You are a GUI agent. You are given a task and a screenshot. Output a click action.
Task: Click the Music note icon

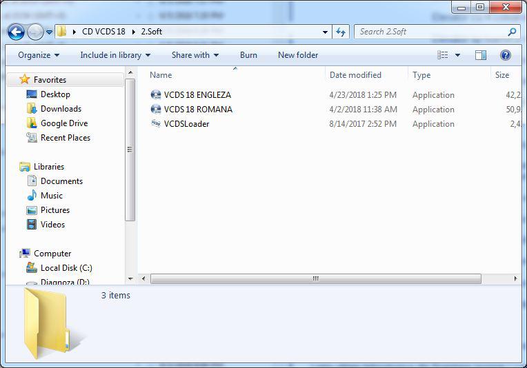pos(32,195)
